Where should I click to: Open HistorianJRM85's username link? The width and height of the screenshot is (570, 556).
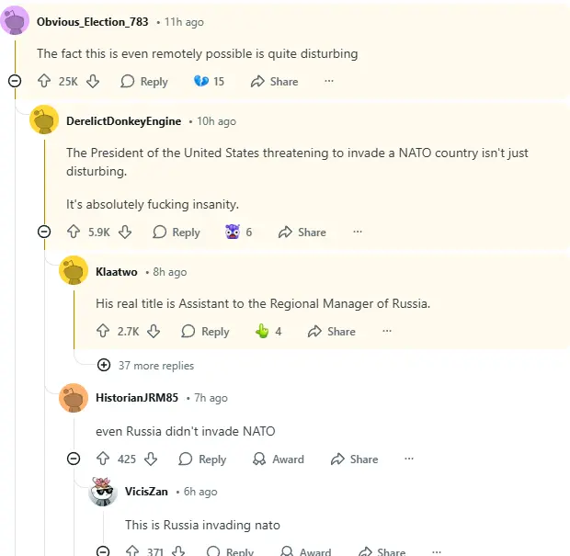pyautogui.click(x=137, y=398)
